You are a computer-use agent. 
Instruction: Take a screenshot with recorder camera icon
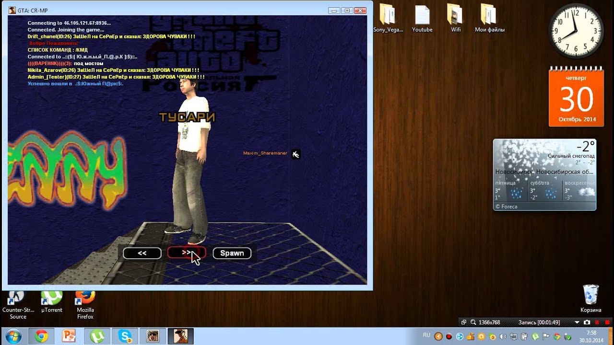[x=587, y=322]
